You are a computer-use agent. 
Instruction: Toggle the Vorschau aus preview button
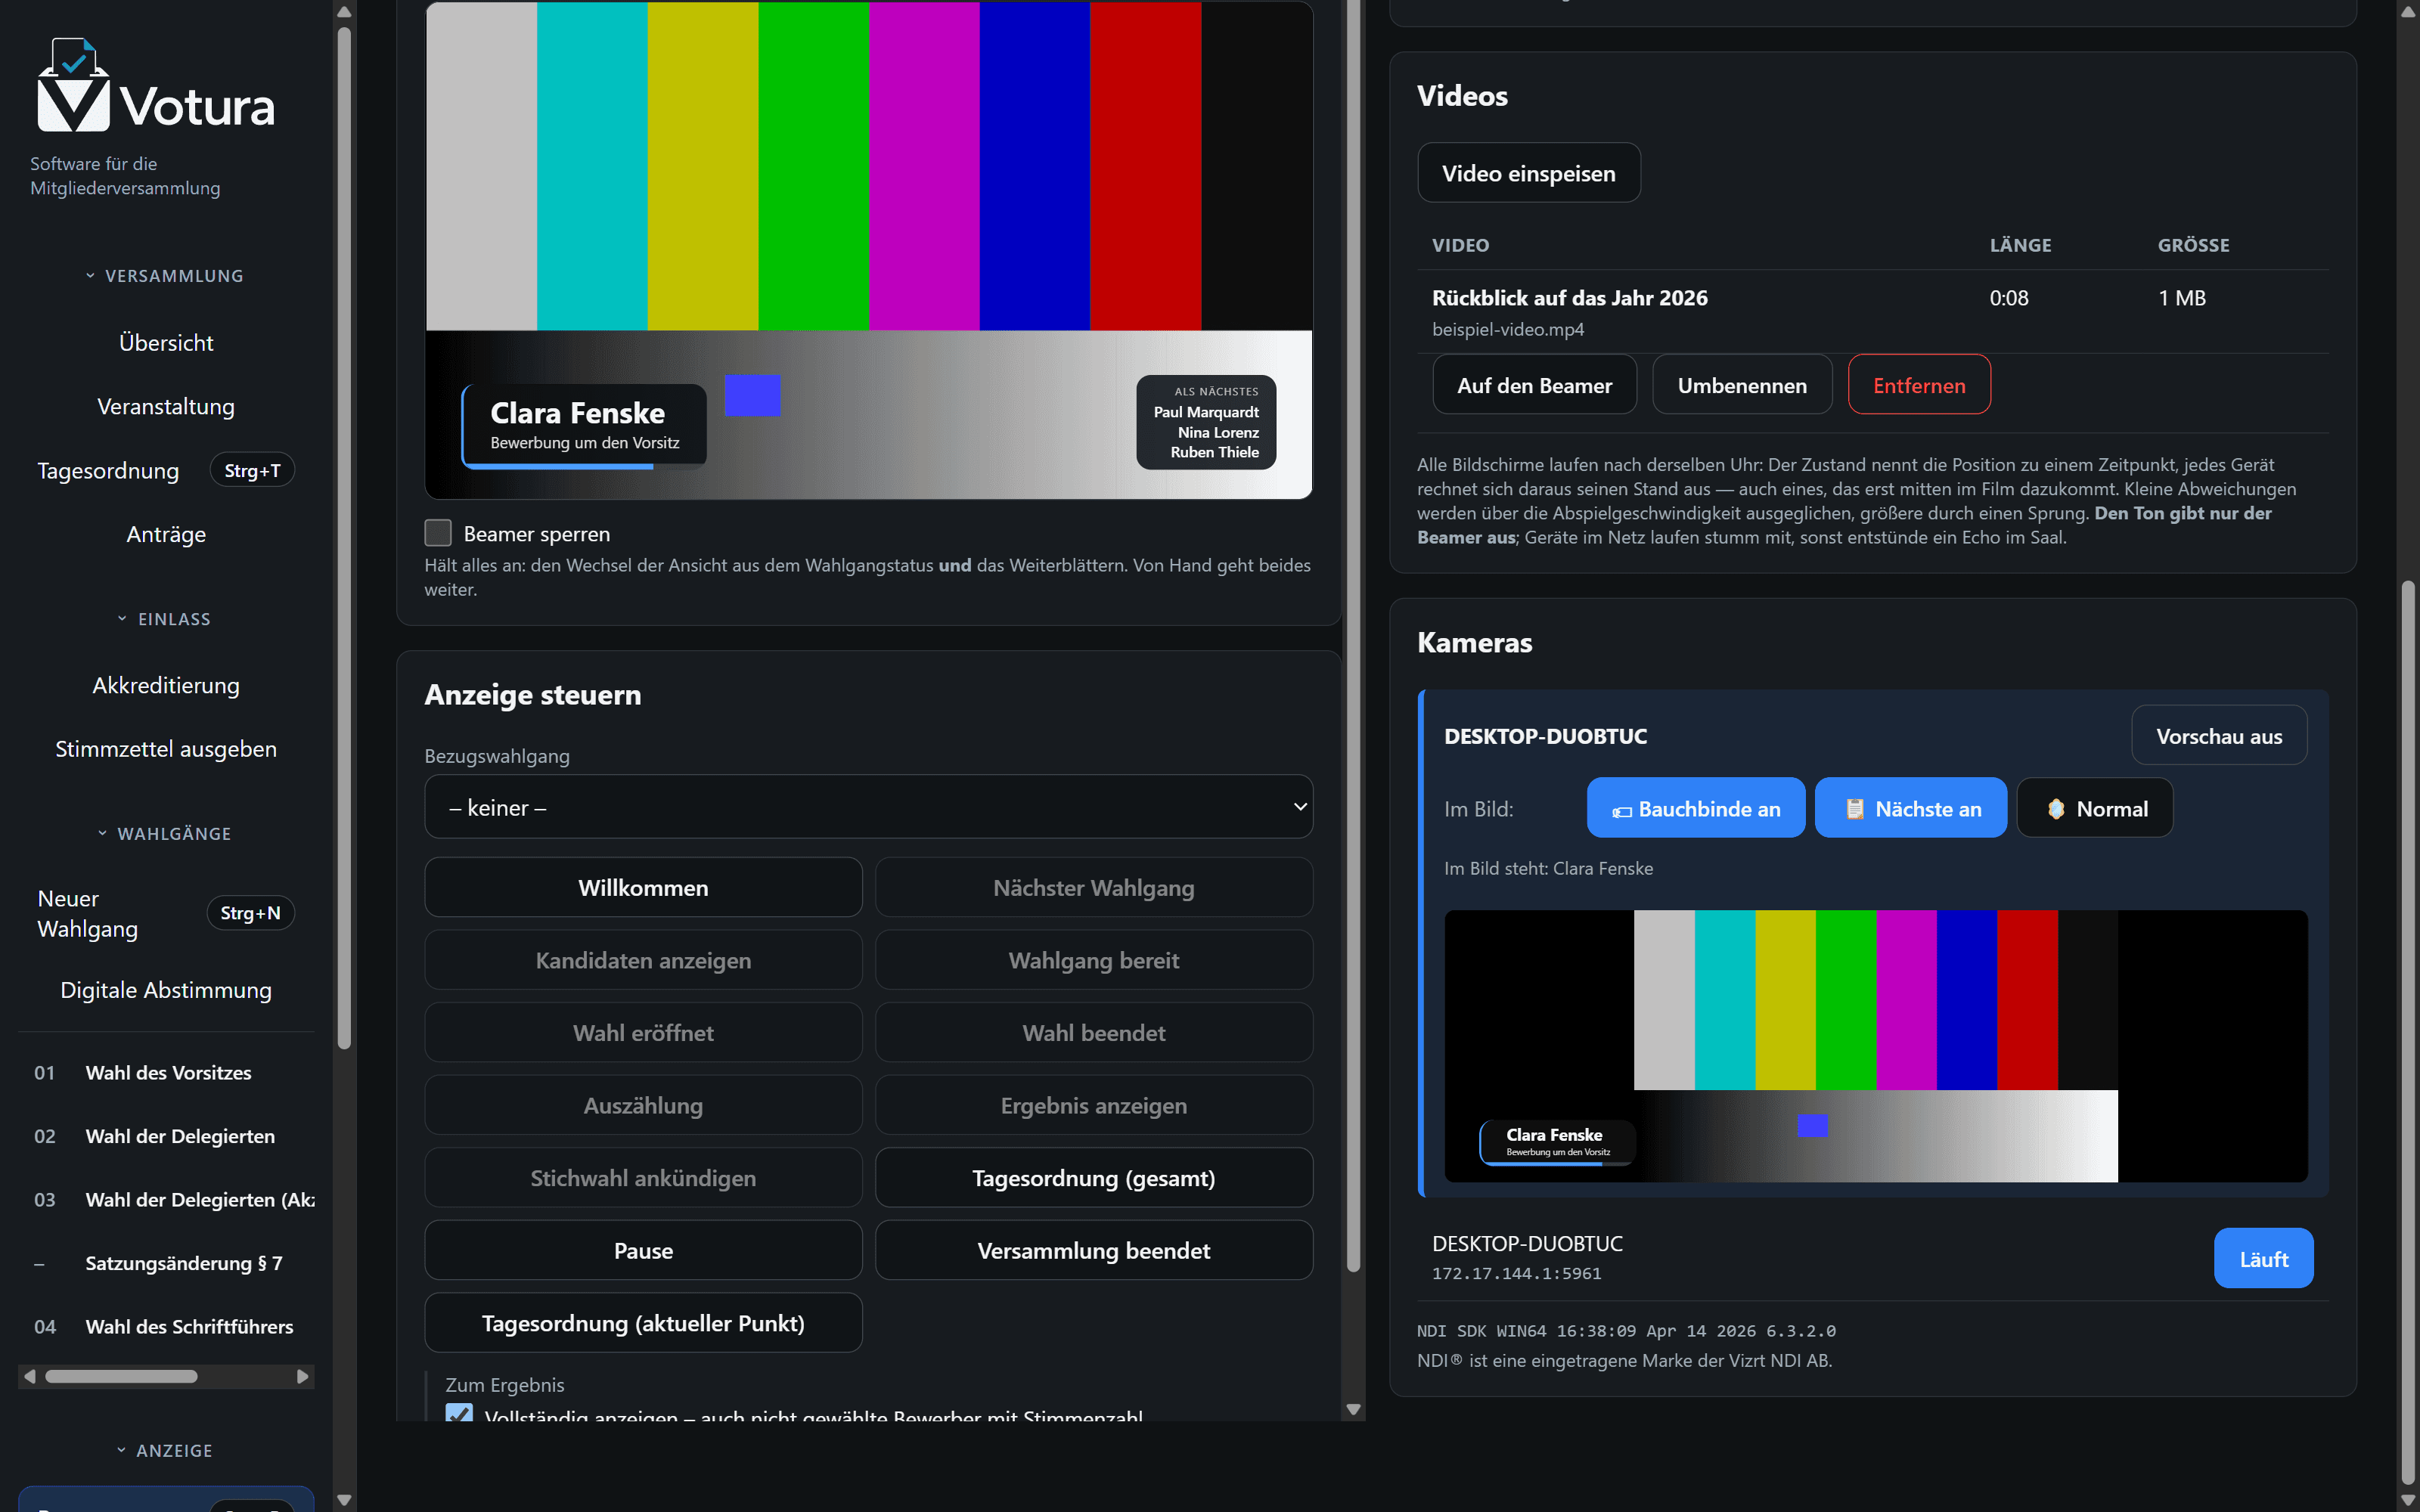[x=2218, y=736]
